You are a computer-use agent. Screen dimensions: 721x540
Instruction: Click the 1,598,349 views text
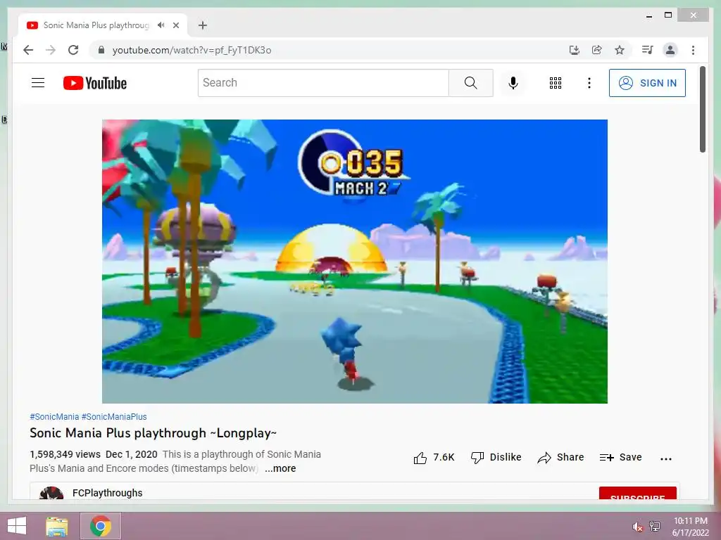tap(65, 454)
